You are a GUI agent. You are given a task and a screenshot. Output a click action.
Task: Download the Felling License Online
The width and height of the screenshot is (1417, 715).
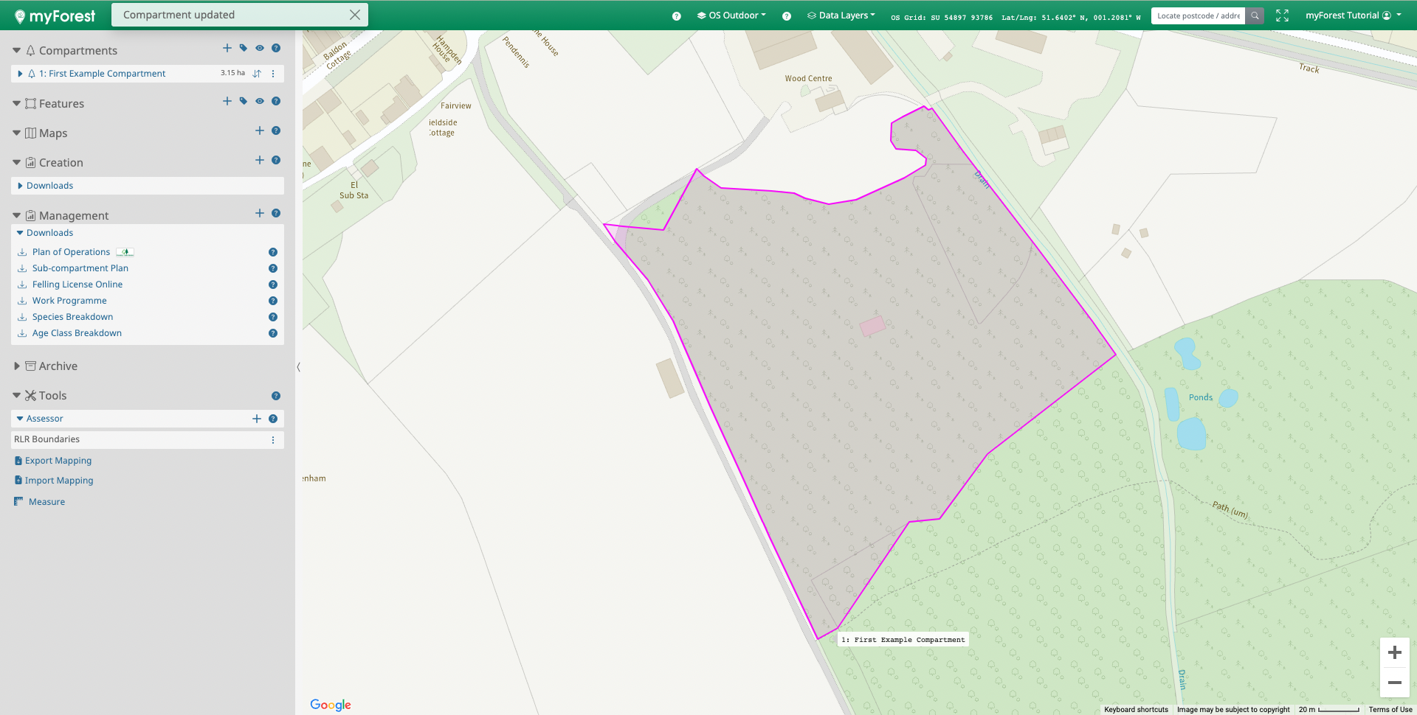click(x=77, y=285)
